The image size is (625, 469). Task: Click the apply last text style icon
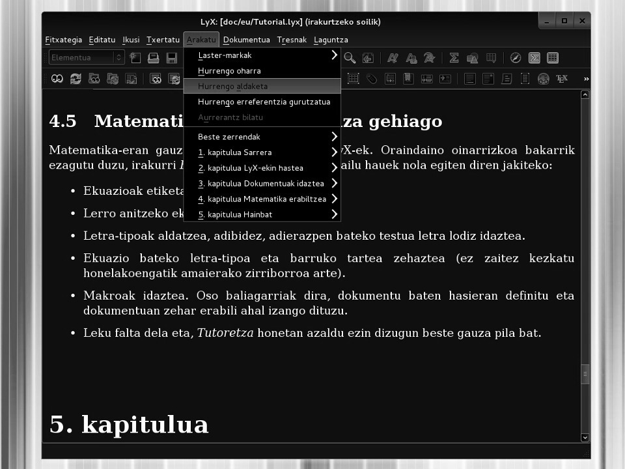pos(429,58)
